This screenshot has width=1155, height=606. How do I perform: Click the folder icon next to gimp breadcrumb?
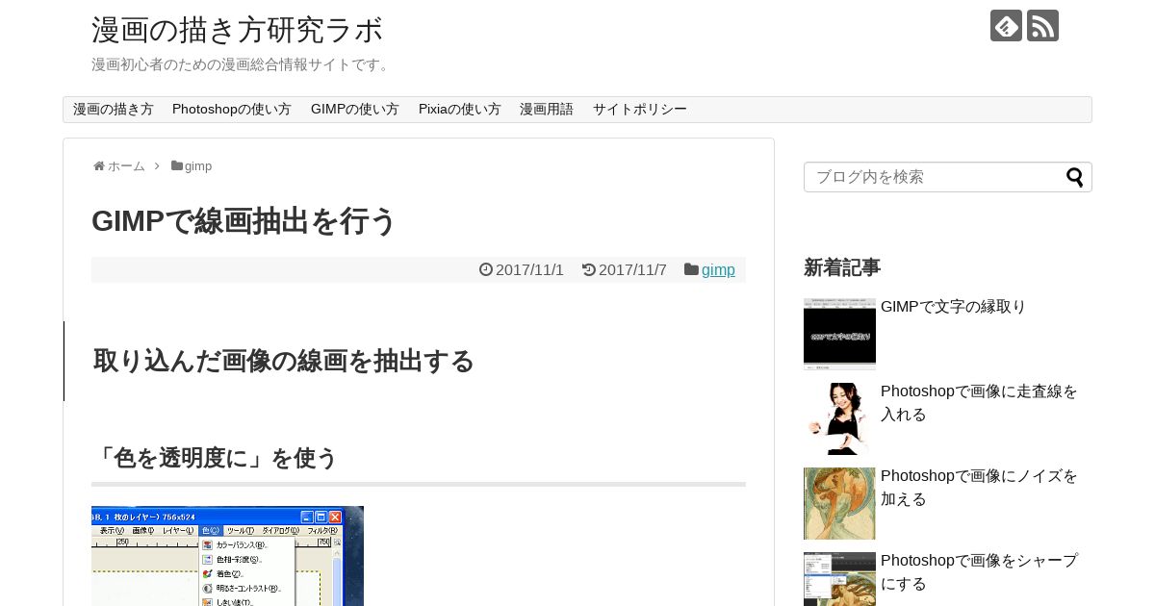[x=177, y=166]
